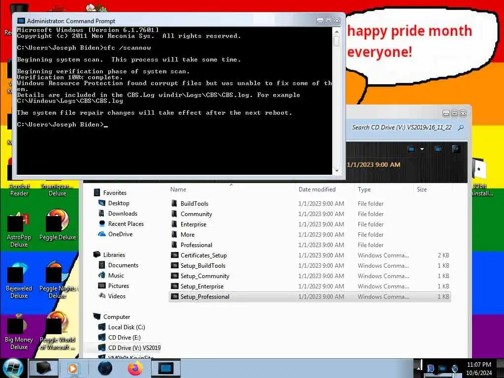The image size is (504, 378).
Task: Click the Action Center flag tray icon
Action: click(x=430, y=368)
